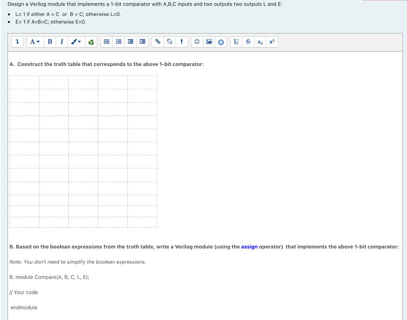Click the 'Note: You don't need to simplify' line
This screenshot has height=320, width=407.
tap(78, 262)
